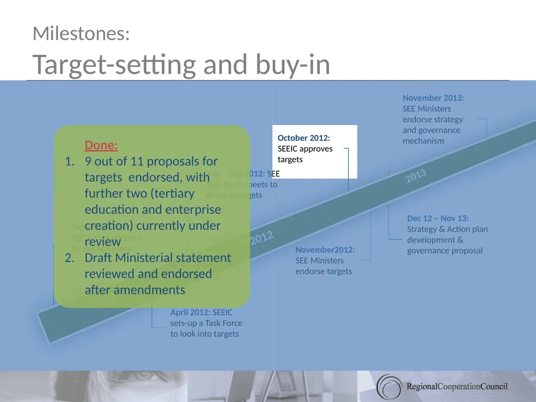Click 'reviewed and endorsed' line in green box
This screenshot has height=402, width=536.
148,273
